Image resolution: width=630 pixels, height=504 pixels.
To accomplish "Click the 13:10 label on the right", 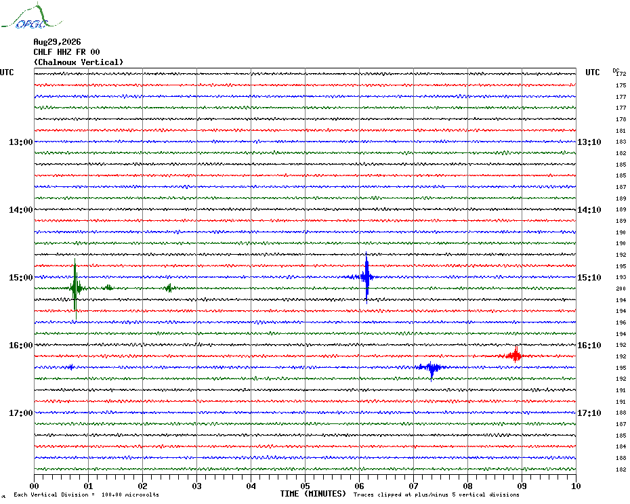I will 589,142.
